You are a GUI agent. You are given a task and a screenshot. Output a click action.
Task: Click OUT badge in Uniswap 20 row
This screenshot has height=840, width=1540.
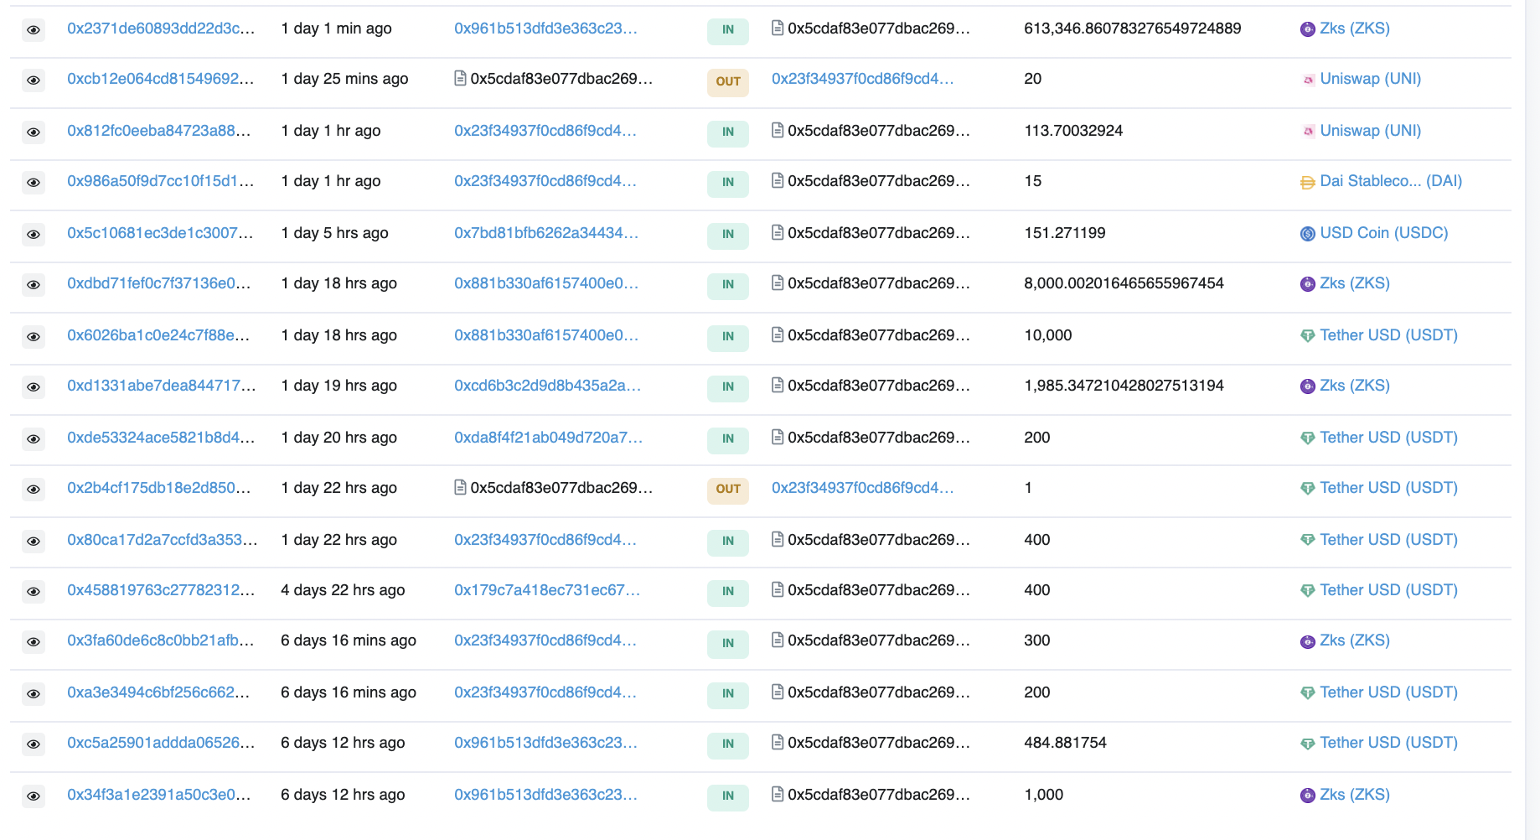click(728, 81)
